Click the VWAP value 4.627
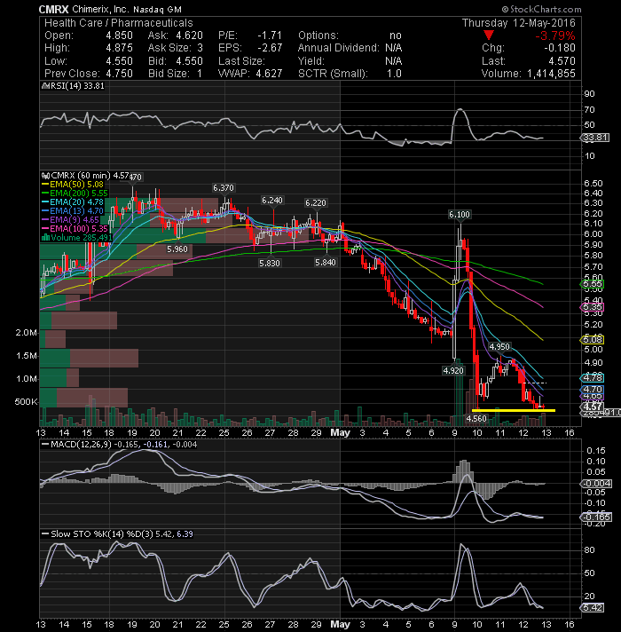The image size is (621, 632). click(269, 74)
